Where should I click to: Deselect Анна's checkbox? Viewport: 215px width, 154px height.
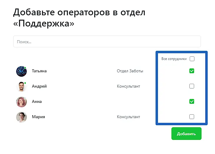192,101
